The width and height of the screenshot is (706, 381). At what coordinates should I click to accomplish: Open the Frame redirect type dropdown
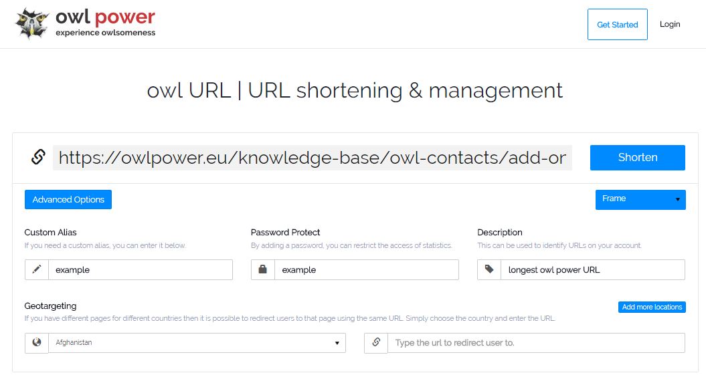(640, 199)
